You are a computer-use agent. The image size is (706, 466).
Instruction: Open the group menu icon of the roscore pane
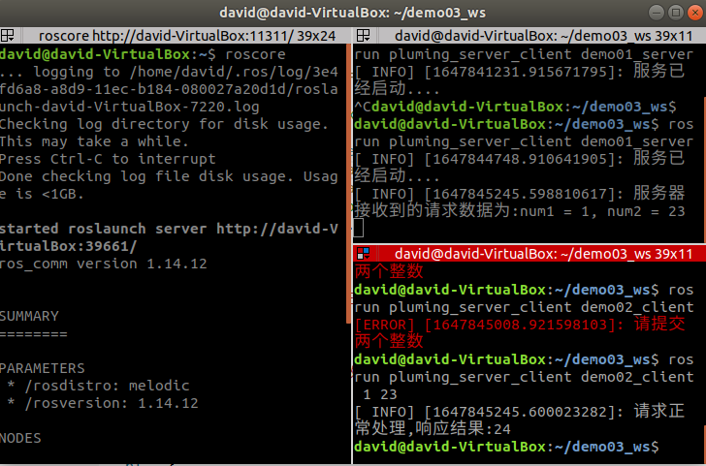[x=7, y=36]
